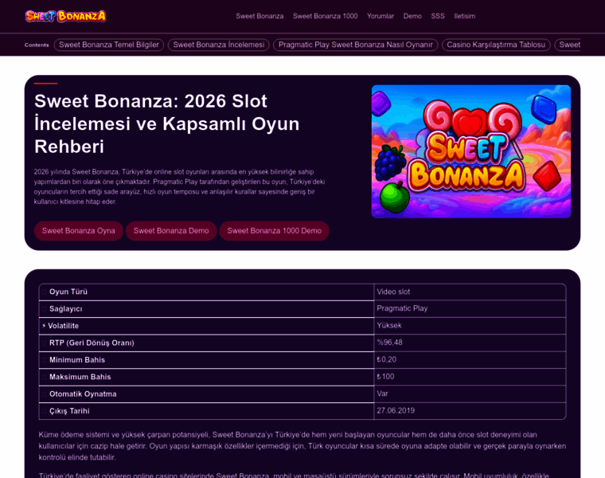Viewport: 605px width, 478px height.
Task: Select the 'Yüksek' volatility value
Action: click(389, 326)
